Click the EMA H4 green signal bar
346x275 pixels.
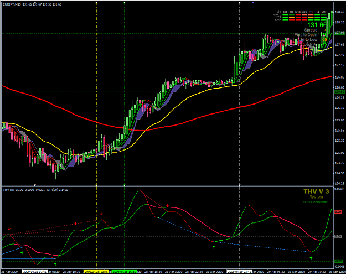[x=317, y=20]
